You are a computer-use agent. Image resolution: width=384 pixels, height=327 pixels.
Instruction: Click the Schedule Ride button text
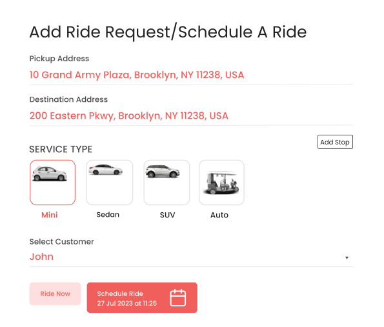click(120, 293)
